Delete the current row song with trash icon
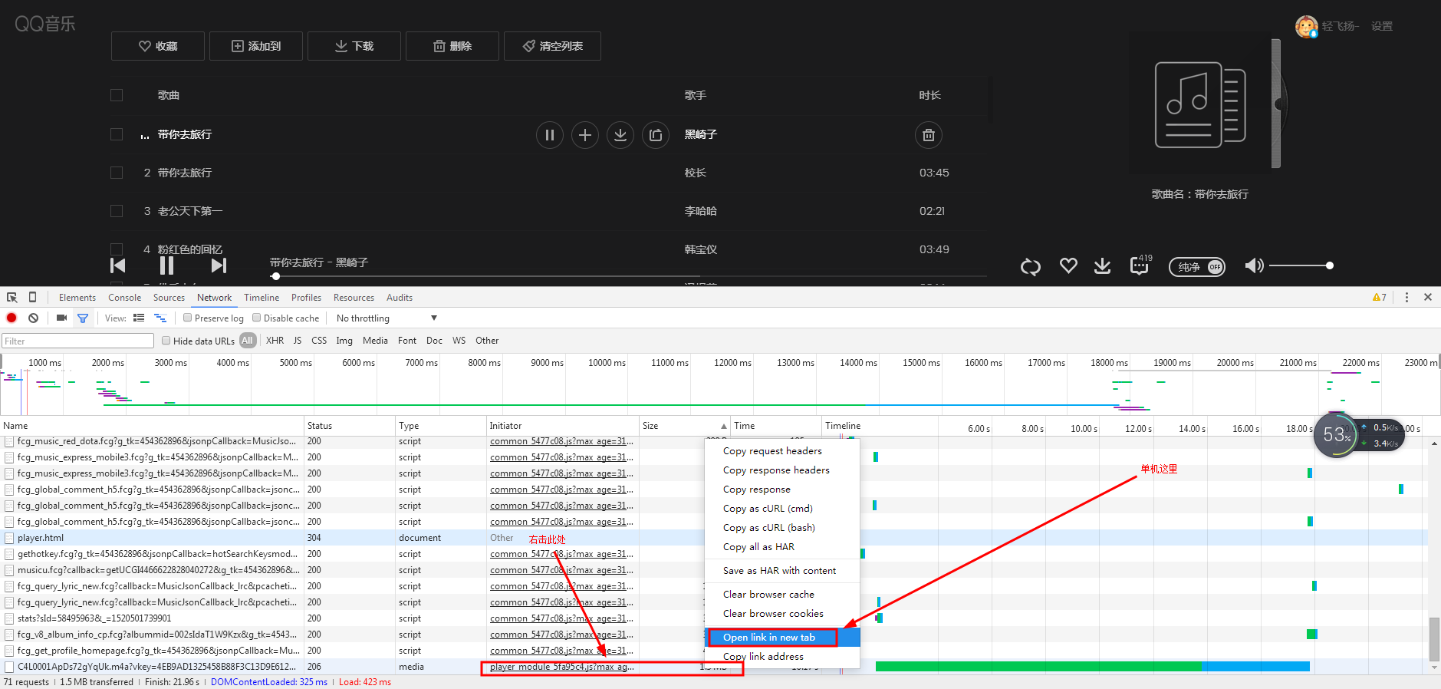Image resolution: width=1441 pixels, height=689 pixels. (x=929, y=135)
